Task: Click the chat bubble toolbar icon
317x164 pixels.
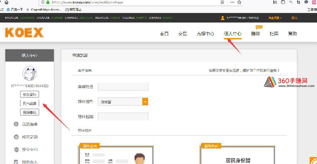Action: tap(306, 2)
